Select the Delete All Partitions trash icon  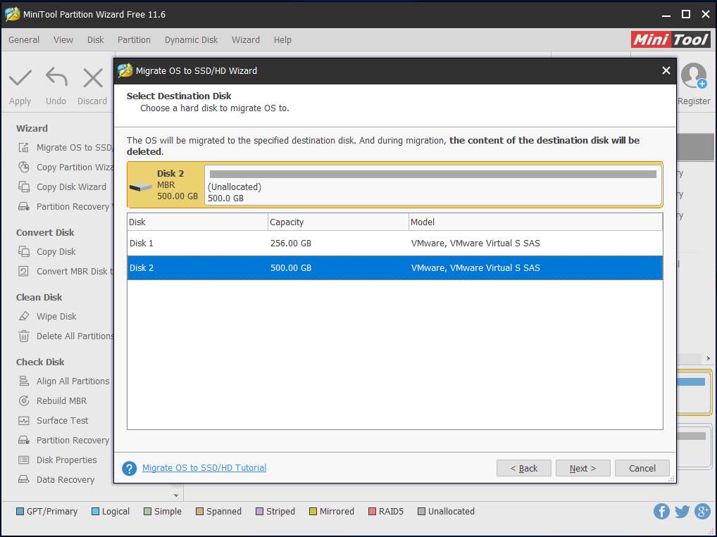click(24, 336)
